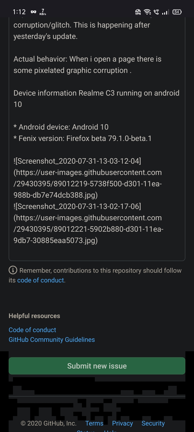The width and height of the screenshot is (194, 432).
Task: Tap the VPN status icon
Action: 138,12
